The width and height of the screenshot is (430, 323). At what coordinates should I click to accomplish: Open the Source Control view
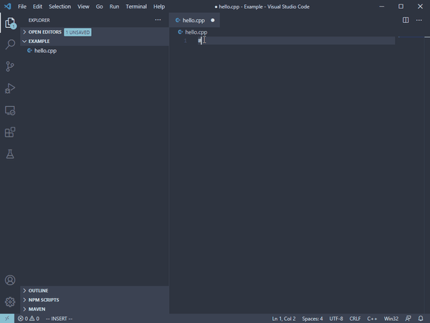(10, 67)
